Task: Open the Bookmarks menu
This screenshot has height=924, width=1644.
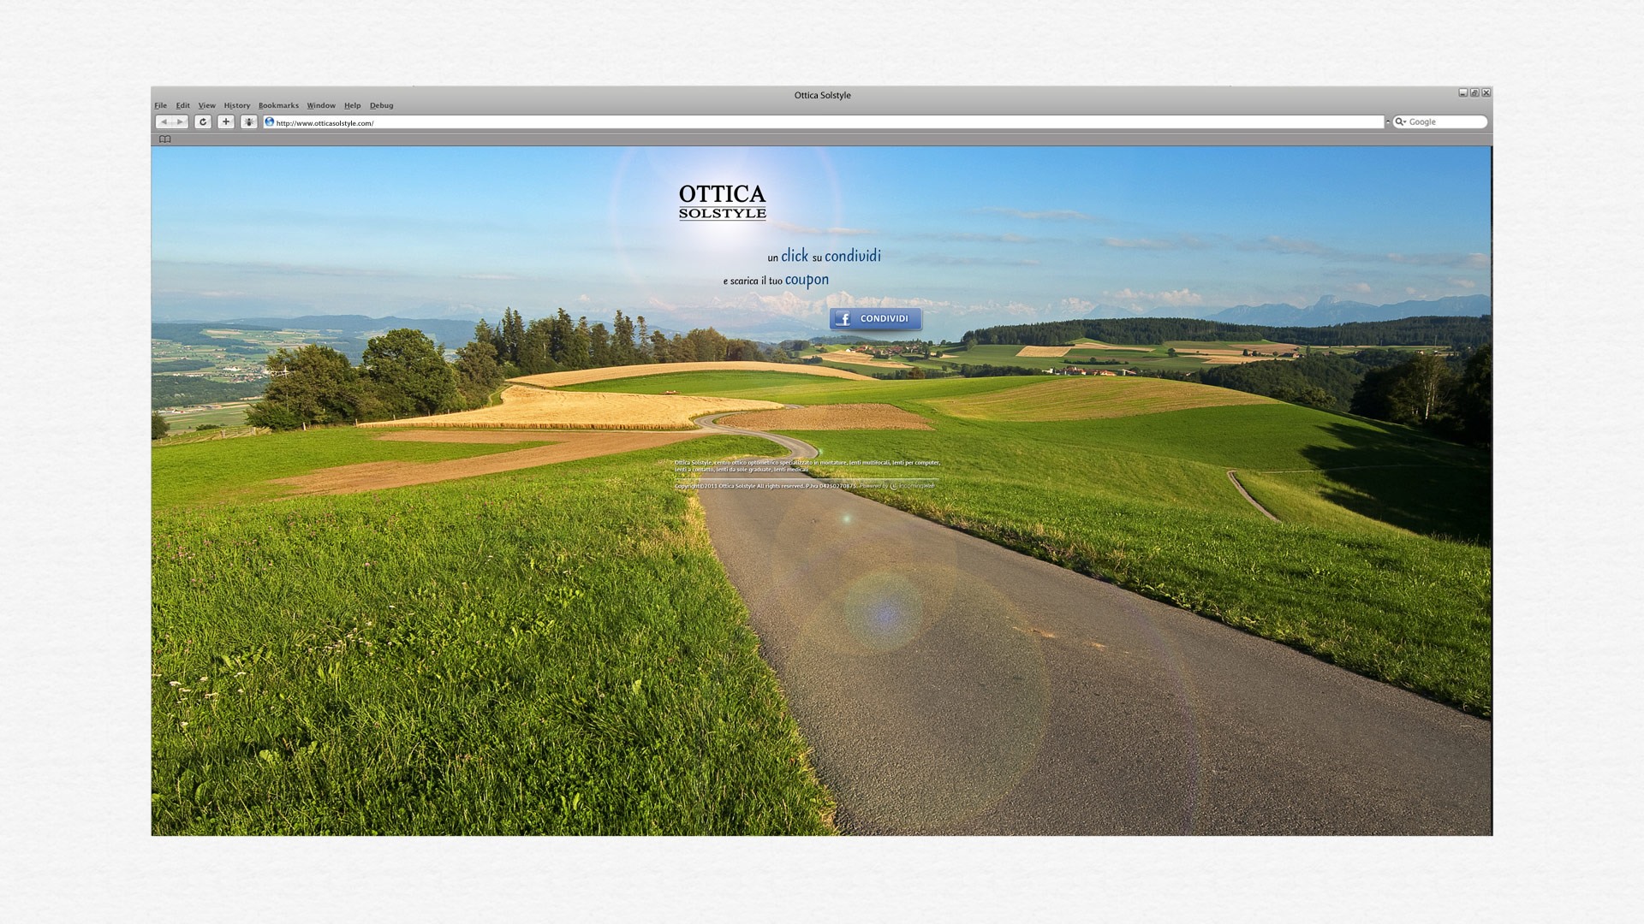Action: (278, 106)
